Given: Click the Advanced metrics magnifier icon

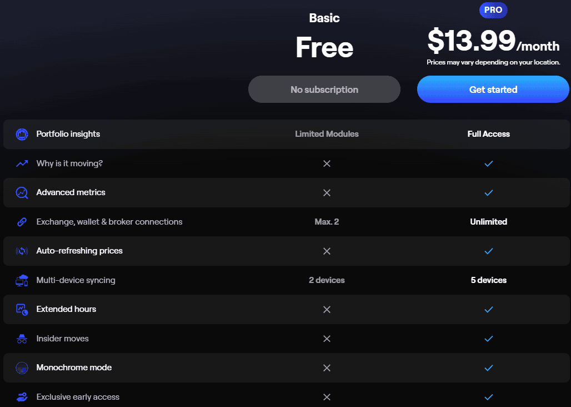Looking at the screenshot, I should tap(22, 192).
